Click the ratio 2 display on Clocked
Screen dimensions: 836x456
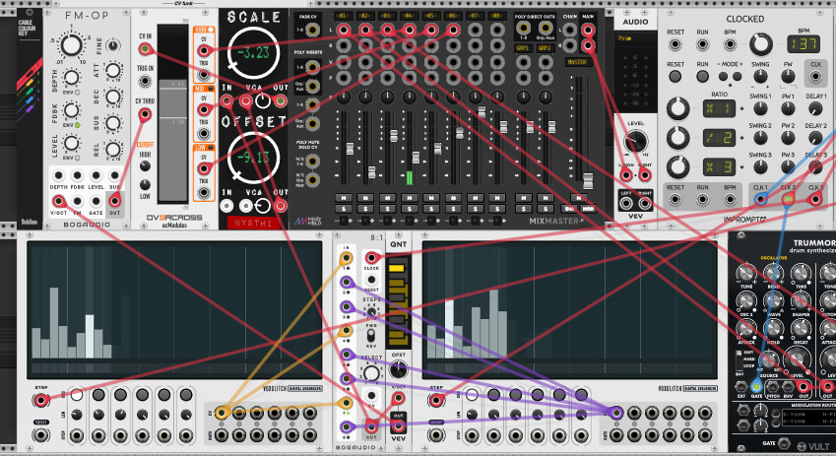tap(719, 138)
